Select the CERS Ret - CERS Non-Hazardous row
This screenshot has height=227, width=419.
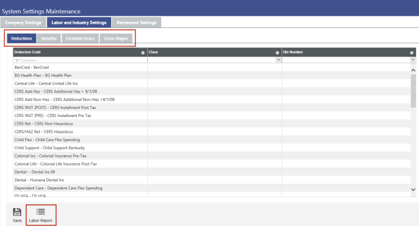coord(212,124)
